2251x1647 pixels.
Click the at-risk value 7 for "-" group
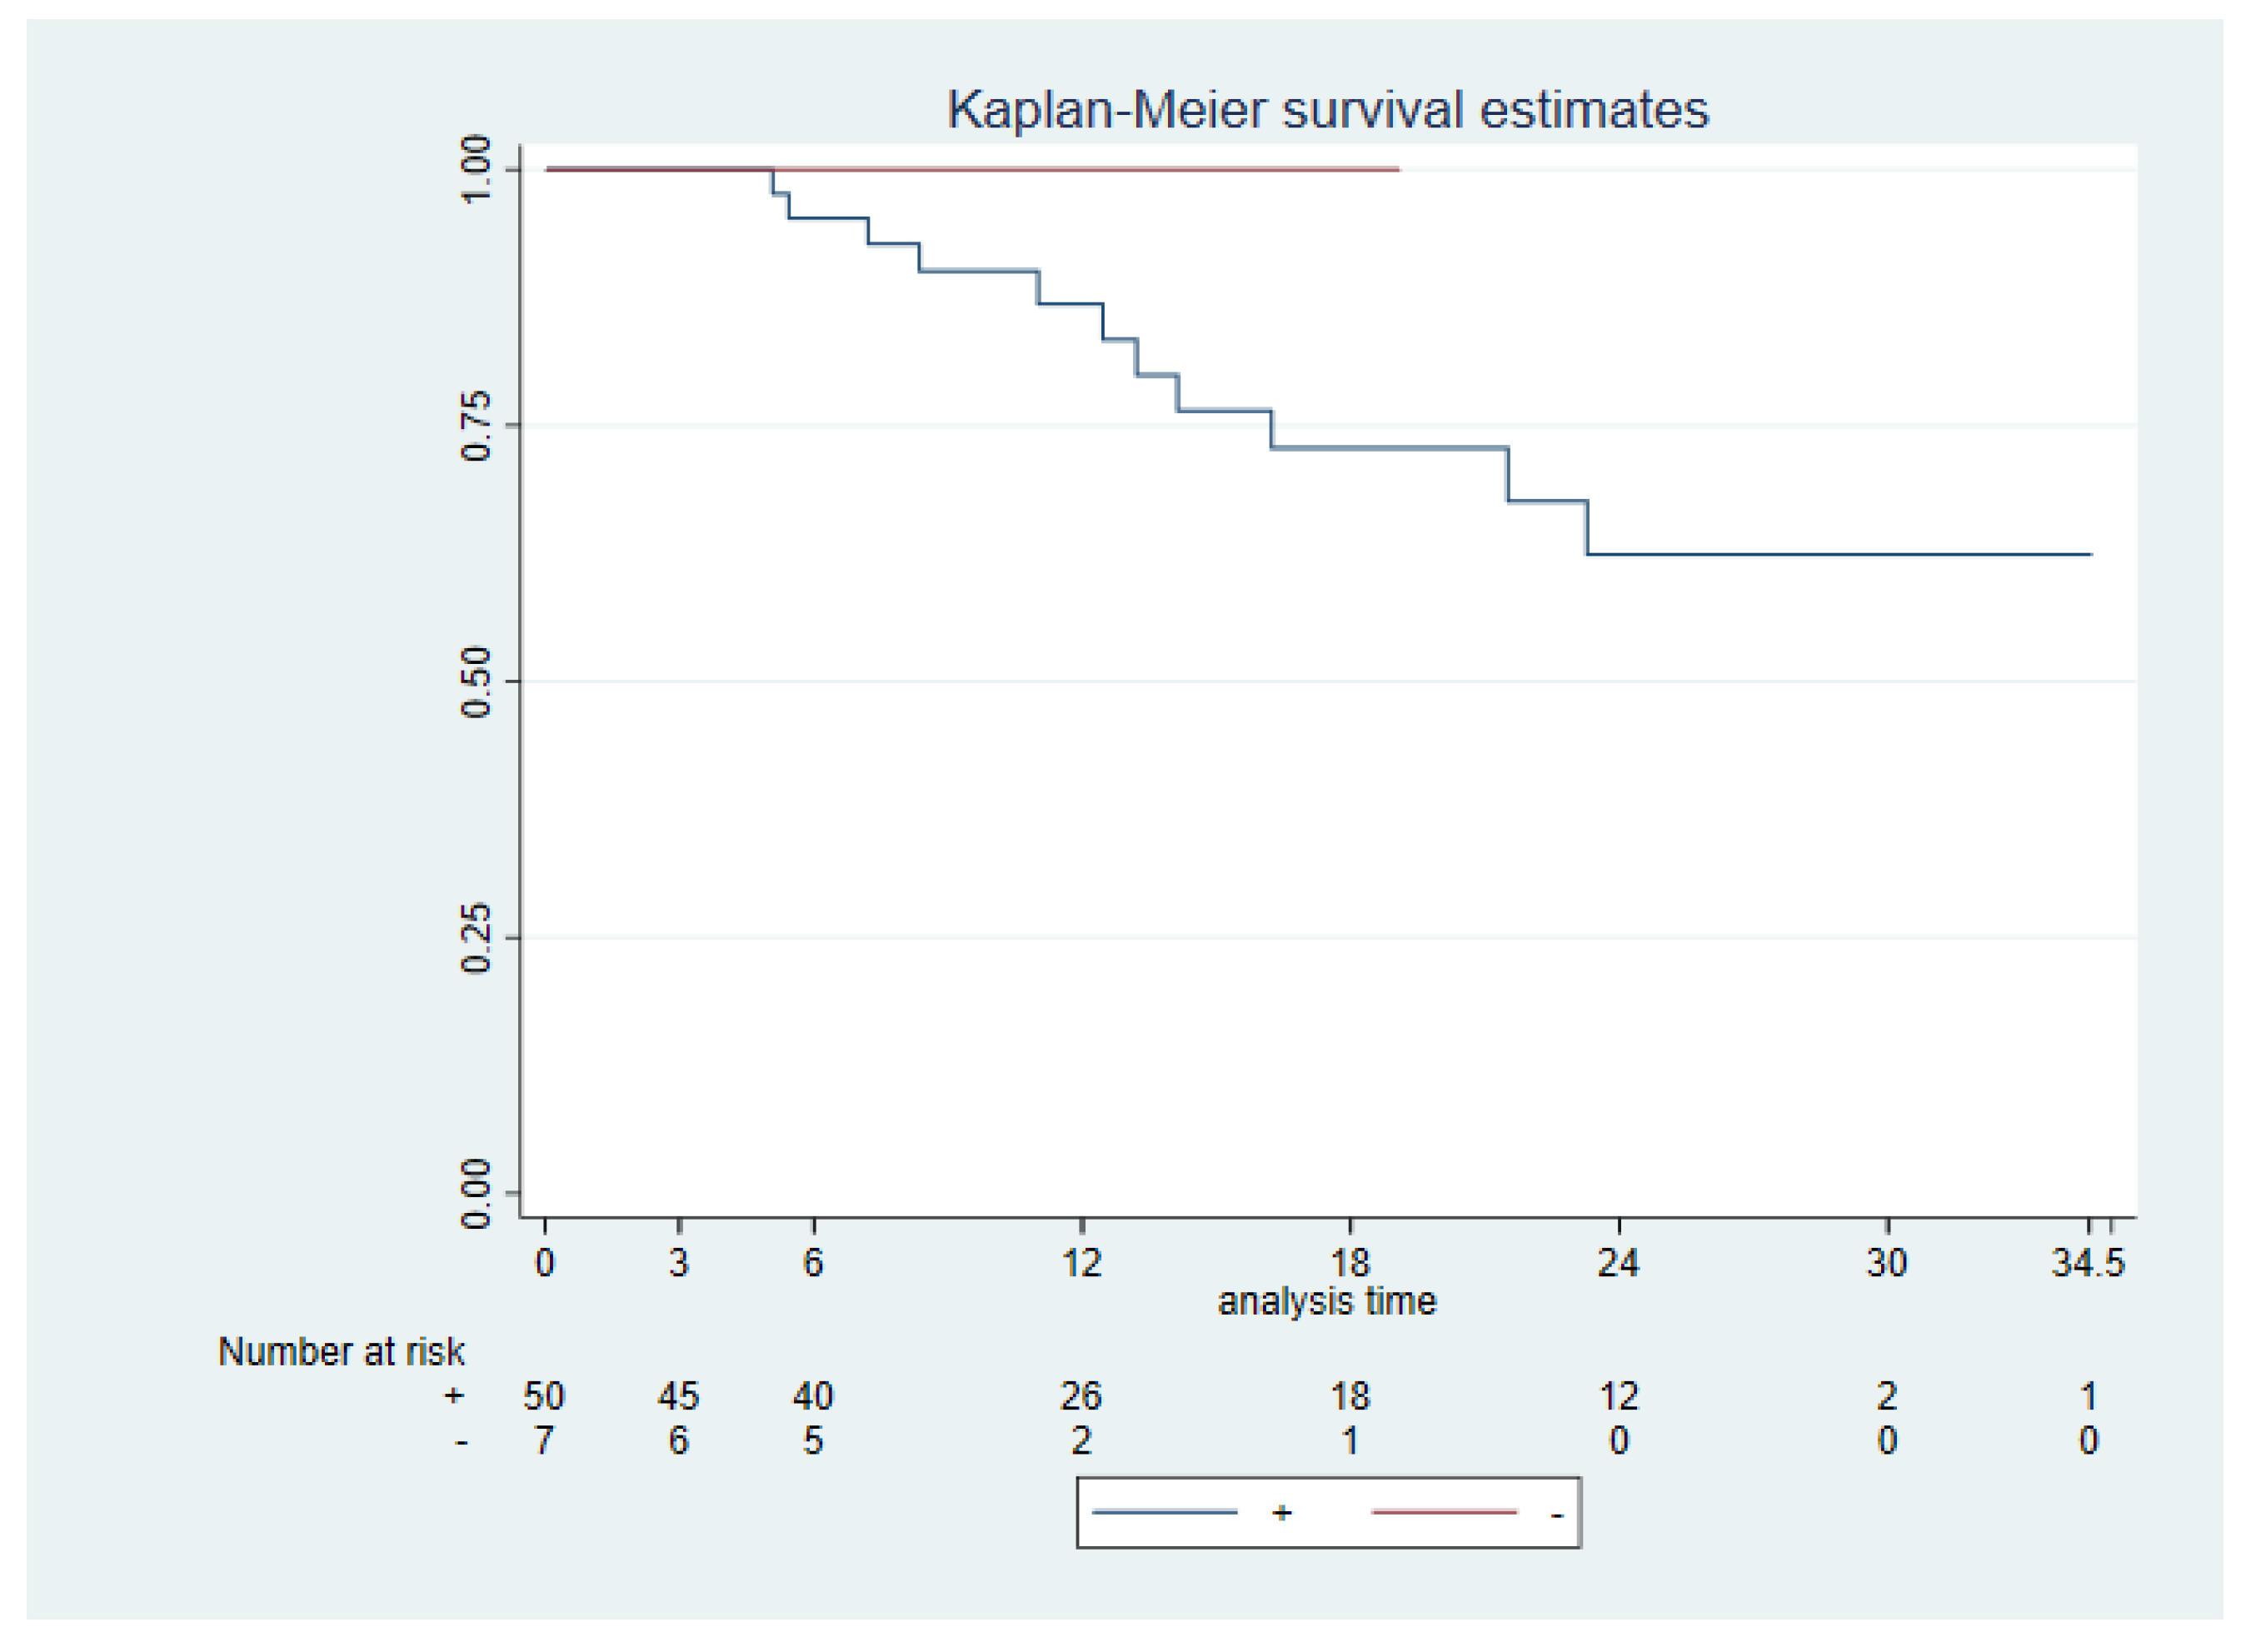point(544,1440)
